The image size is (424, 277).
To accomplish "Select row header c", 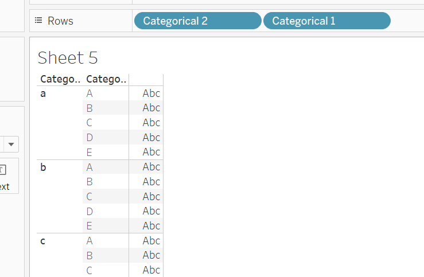I will 43,241.
